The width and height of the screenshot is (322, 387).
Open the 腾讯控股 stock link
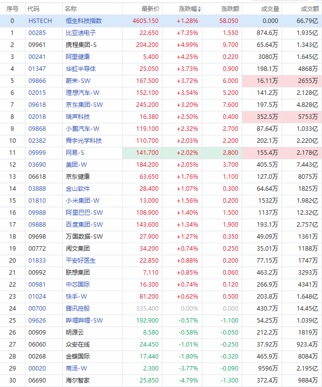click(x=78, y=309)
